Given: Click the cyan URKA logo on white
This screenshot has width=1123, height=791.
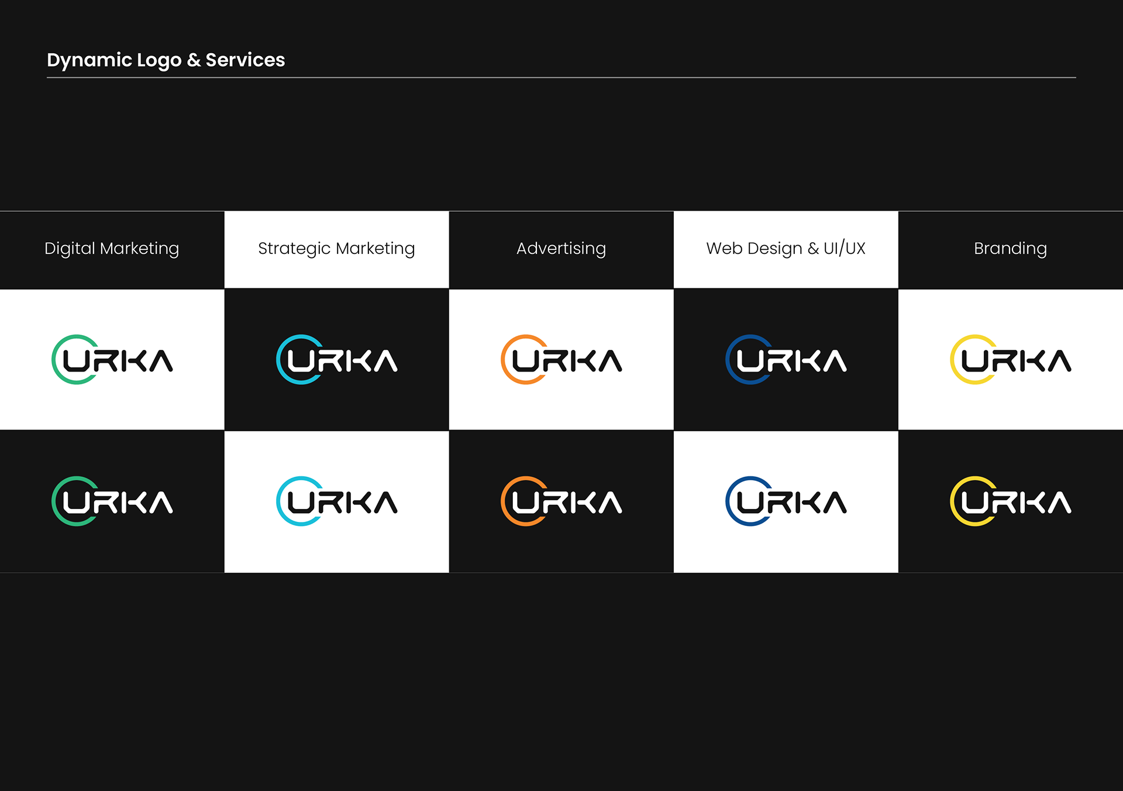Looking at the screenshot, I should coord(337,501).
